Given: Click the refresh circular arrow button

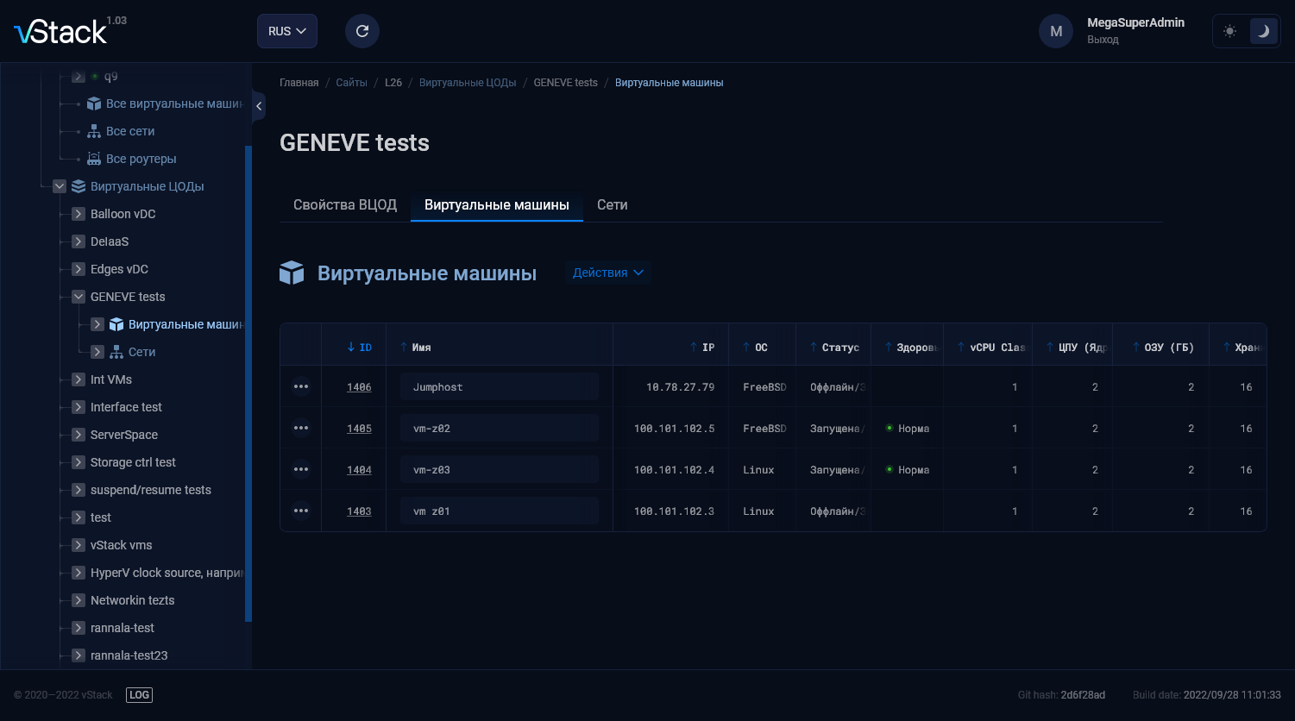Looking at the screenshot, I should click(362, 31).
